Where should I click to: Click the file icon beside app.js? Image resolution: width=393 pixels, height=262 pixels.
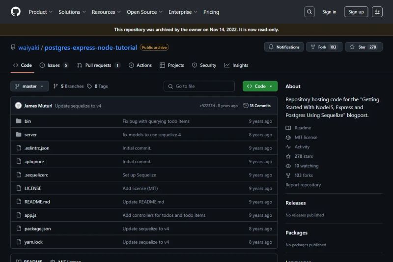(x=19, y=215)
